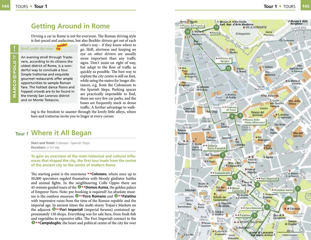Select the inline number 5 before Campidoglio in text

click(x=33, y=223)
